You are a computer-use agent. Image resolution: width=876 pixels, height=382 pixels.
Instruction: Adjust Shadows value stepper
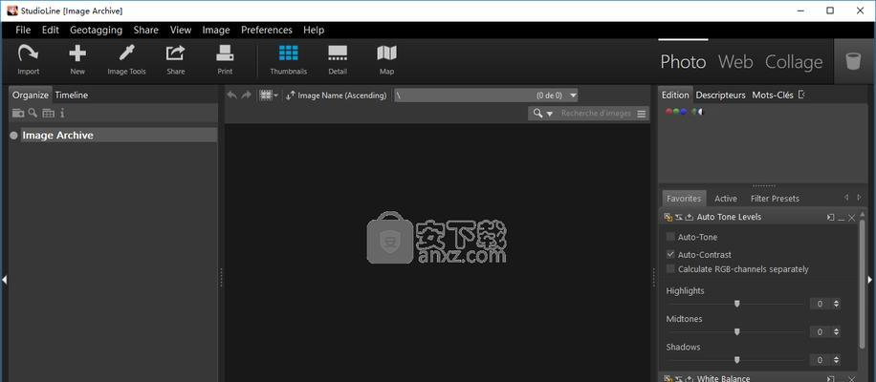[x=837, y=360]
